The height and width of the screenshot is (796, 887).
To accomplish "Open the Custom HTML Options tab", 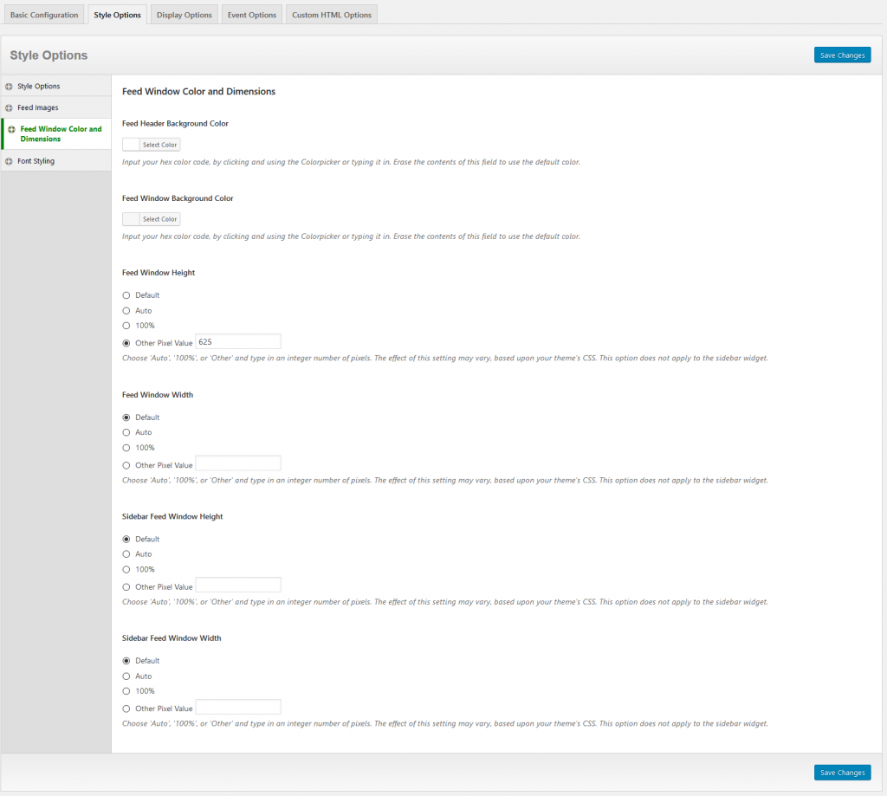I will (x=331, y=15).
